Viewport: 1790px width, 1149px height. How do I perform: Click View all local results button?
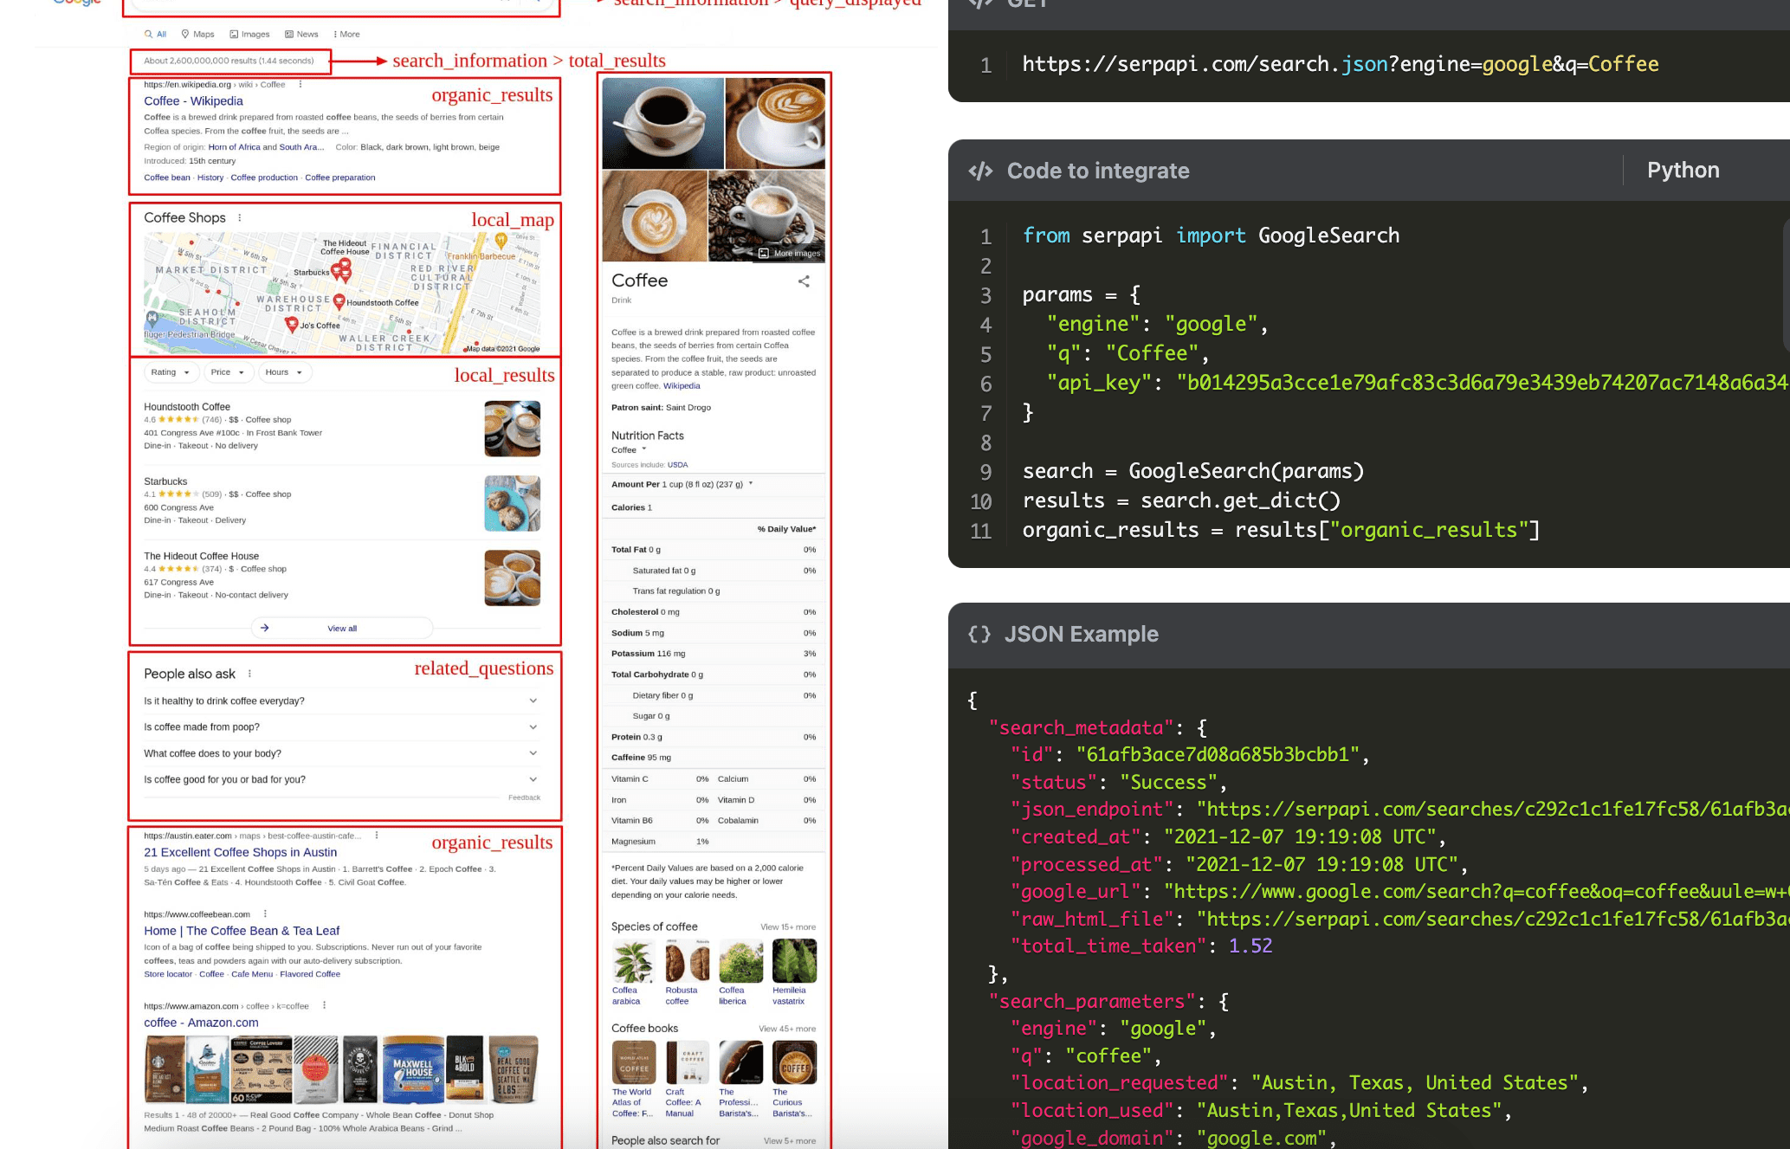[x=341, y=629]
